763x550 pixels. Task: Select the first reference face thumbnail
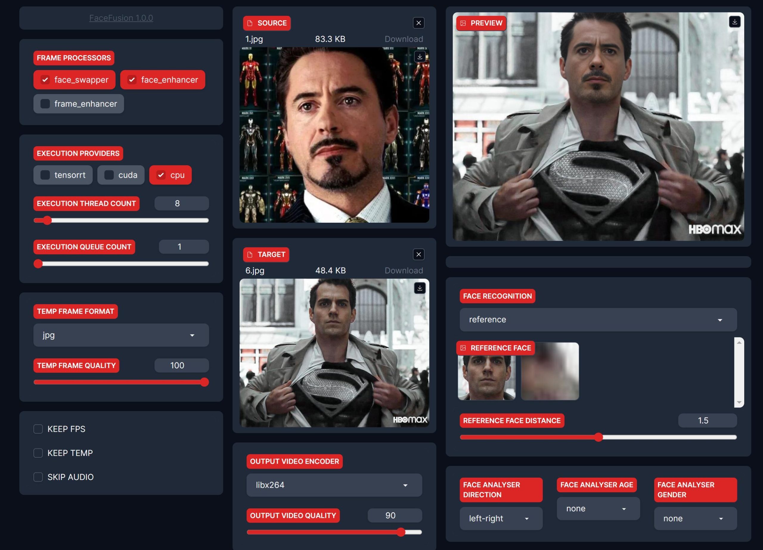[486, 372]
